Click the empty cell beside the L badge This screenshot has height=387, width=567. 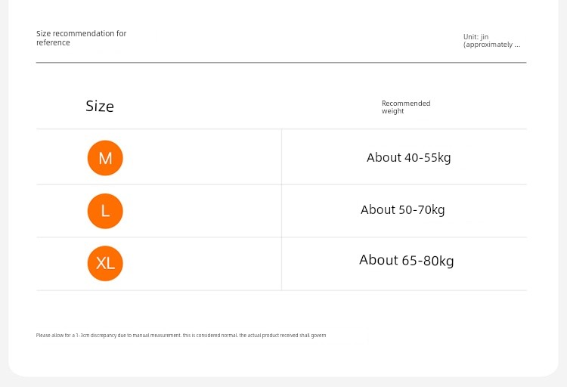203,211
